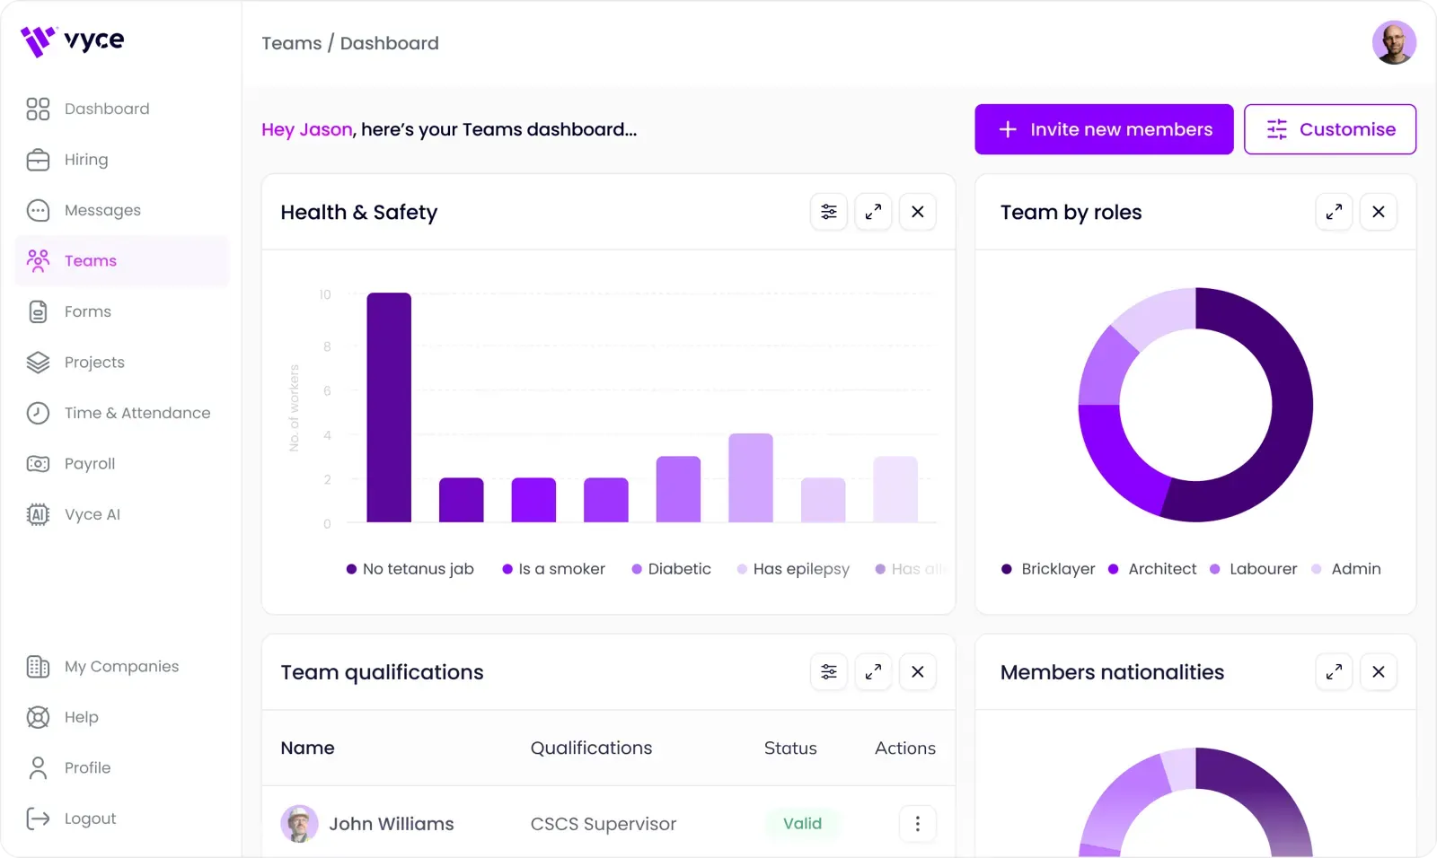Click the Forms document icon
The height and width of the screenshot is (858, 1437).
click(x=38, y=311)
